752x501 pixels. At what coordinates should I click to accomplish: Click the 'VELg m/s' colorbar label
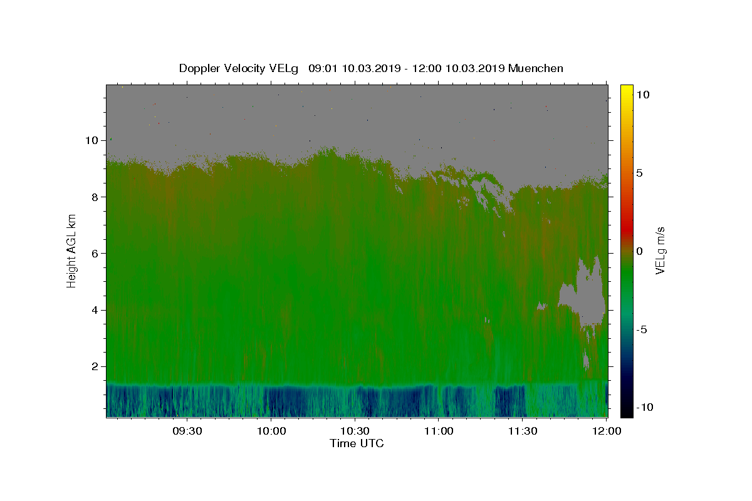660,250
